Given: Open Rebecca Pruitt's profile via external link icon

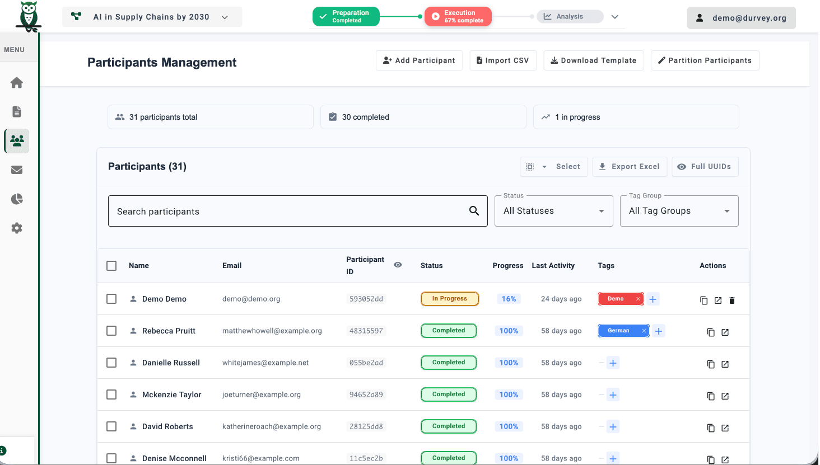Looking at the screenshot, I should point(725,332).
